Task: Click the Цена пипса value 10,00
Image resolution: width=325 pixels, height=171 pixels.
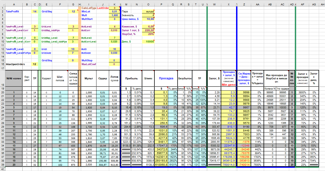Action: 148,19
